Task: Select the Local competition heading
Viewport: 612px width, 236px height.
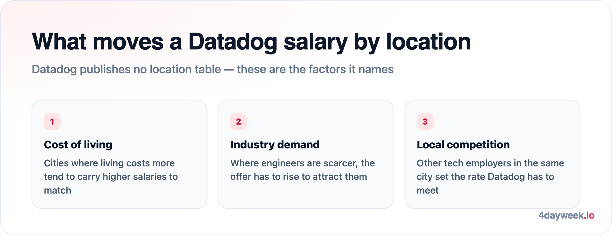Action: (463, 145)
